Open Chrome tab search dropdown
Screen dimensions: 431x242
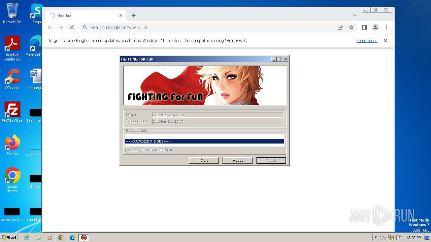pyautogui.click(x=355, y=15)
